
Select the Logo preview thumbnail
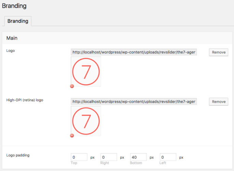tap(86, 72)
